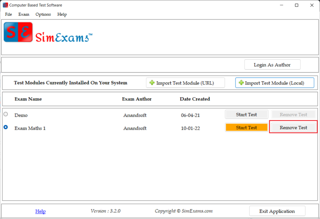Screen dimensions: 320x219
Task: Open the Help menu
Action: [x=62, y=14]
